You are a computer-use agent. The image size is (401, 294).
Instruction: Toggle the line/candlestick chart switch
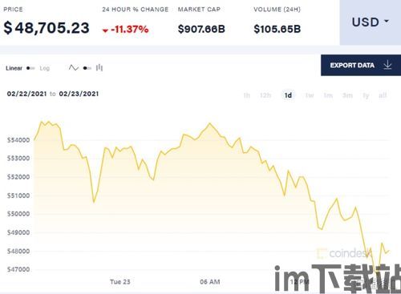pyautogui.click(x=87, y=68)
